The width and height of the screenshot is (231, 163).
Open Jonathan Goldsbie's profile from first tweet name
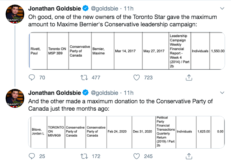click(54, 8)
